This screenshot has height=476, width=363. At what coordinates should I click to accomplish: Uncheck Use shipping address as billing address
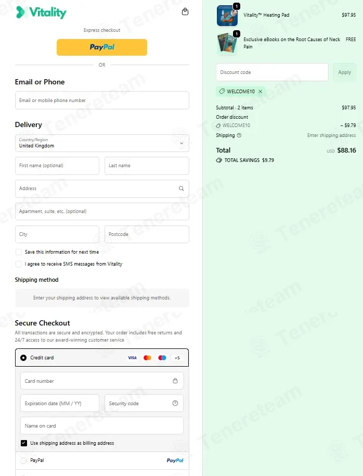pyautogui.click(x=23, y=443)
